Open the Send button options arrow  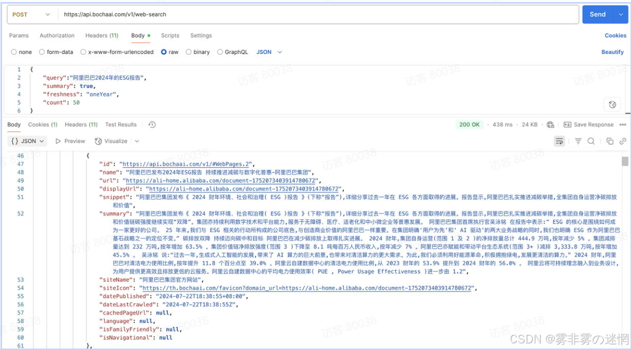620,14
